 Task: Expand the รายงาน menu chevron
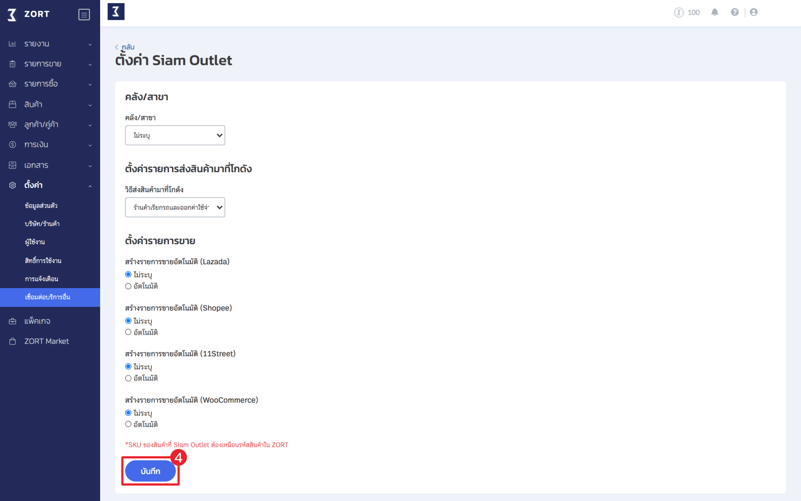pyautogui.click(x=90, y=45)
